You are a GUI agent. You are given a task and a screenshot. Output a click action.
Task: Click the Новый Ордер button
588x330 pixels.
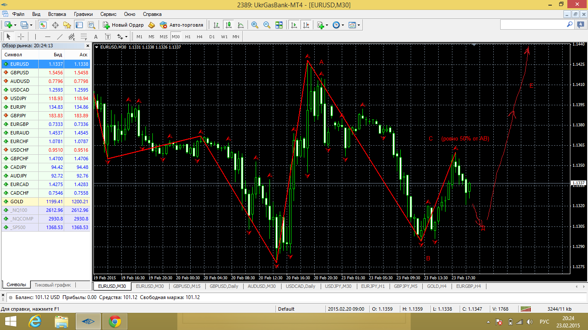coord(123,25)
